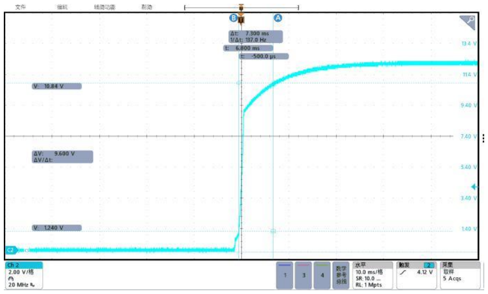Add channel 4 button
Image resolution: width=488 pixels, height=294 pixels.
(322, 275)
